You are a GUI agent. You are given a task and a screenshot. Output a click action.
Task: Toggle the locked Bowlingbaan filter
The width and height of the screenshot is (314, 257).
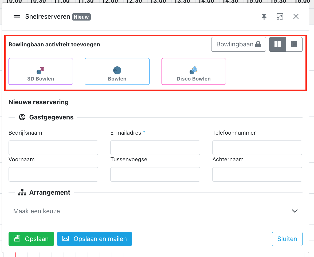click(x=238, y=44)
